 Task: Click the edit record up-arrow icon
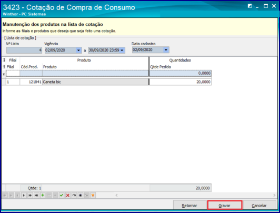55,195
